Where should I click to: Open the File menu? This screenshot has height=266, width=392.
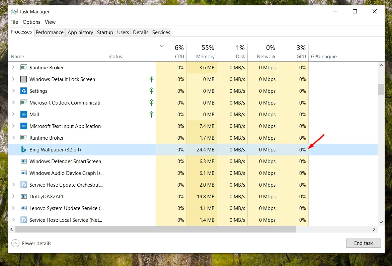(x=14, y=22)
